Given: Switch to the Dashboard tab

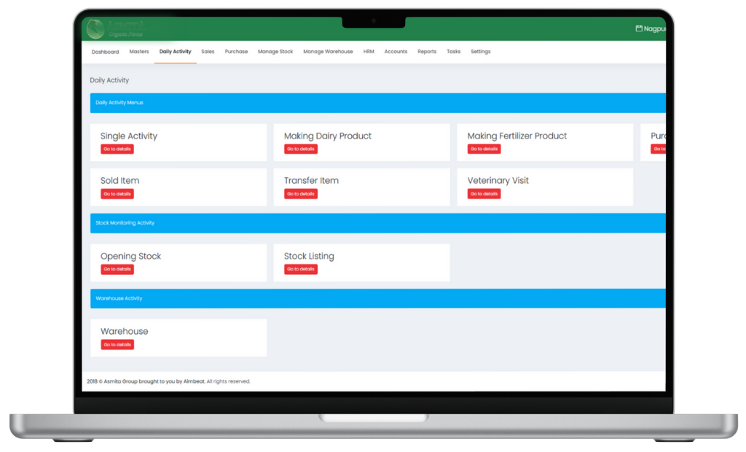Looking at the screenshot, I should coord(105,51).
